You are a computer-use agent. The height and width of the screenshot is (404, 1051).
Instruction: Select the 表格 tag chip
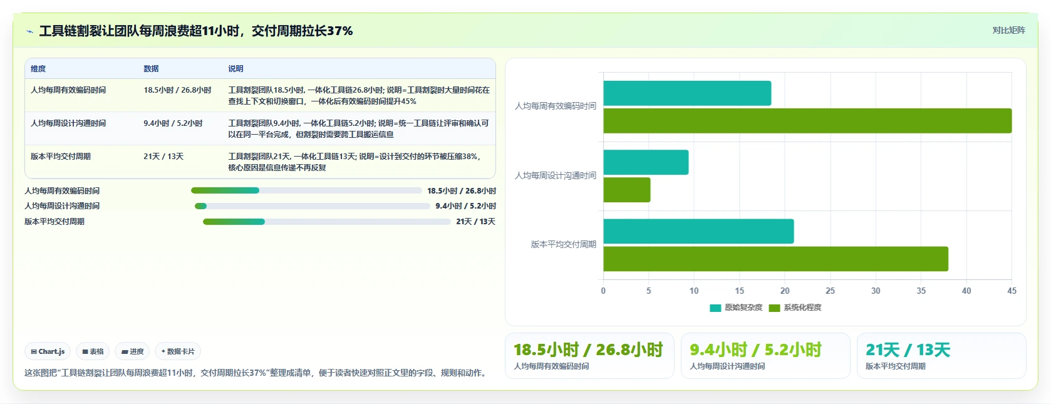tap(93, 351)
